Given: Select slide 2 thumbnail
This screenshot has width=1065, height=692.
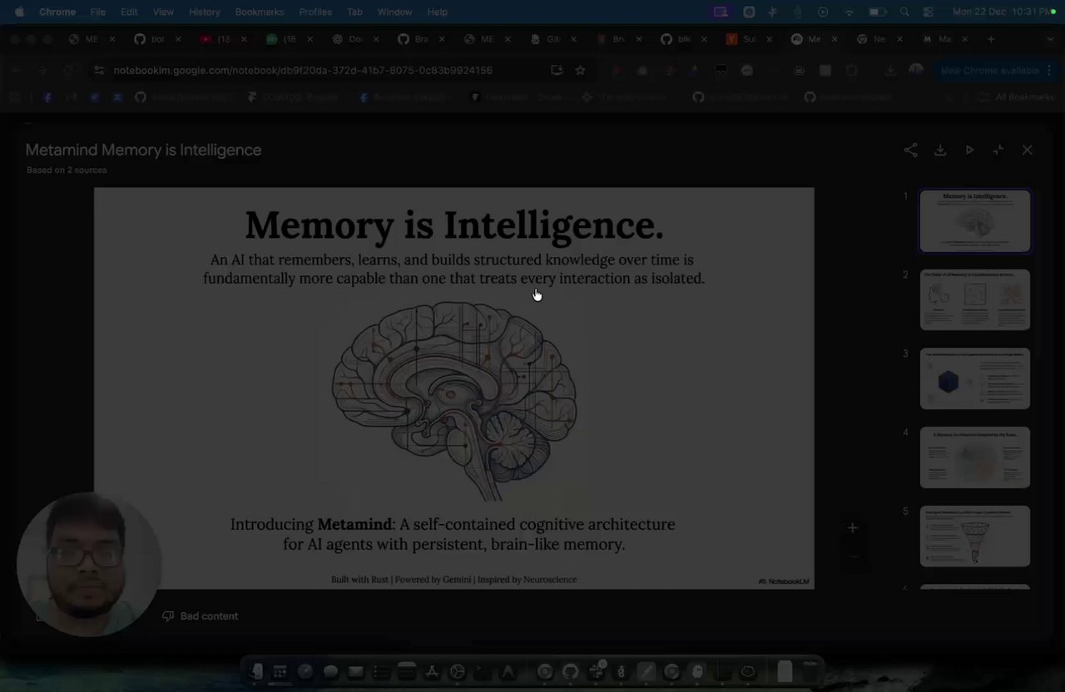Looking at the screenshot, I should (x=975, y=299).
